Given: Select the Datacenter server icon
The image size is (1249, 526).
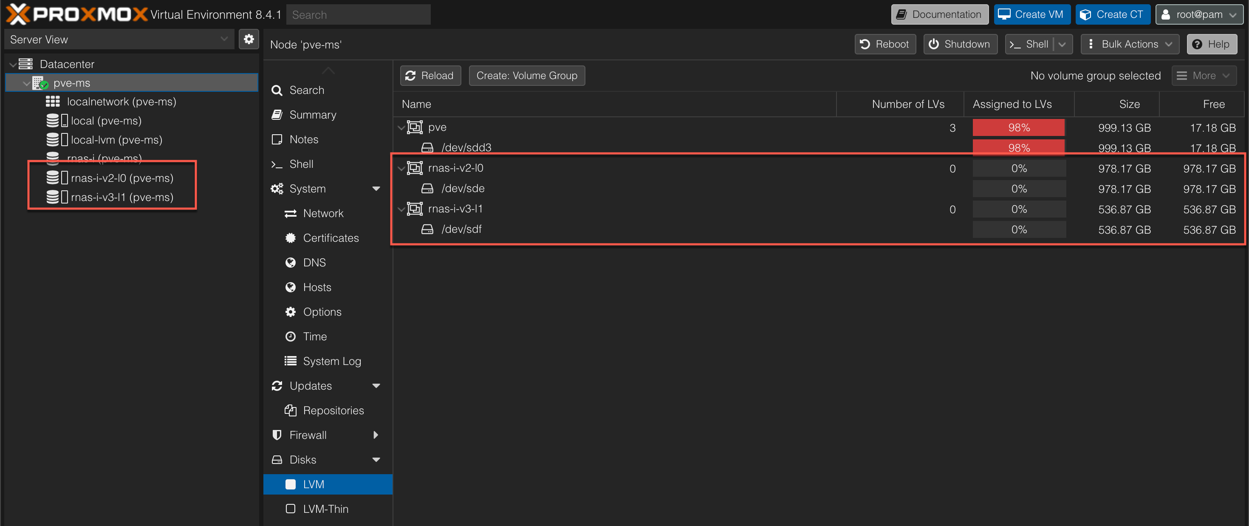Looking at the screenshot, I should [x=25, y=64].
